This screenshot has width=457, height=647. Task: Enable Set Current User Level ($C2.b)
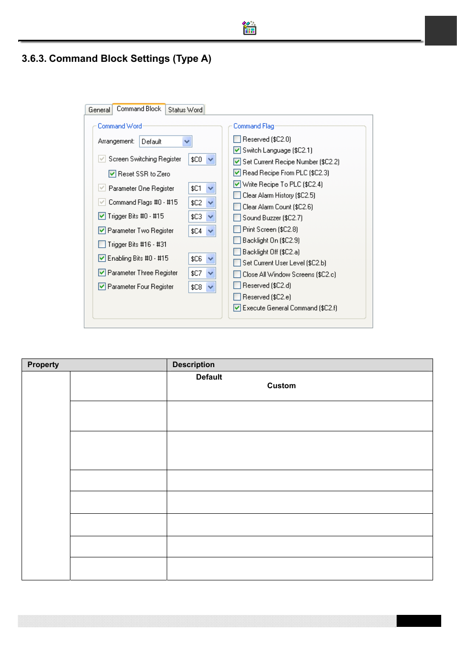tap(237, 263)
